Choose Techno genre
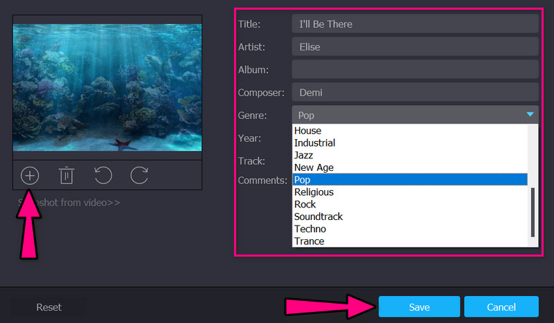 (x=310, y=229)
